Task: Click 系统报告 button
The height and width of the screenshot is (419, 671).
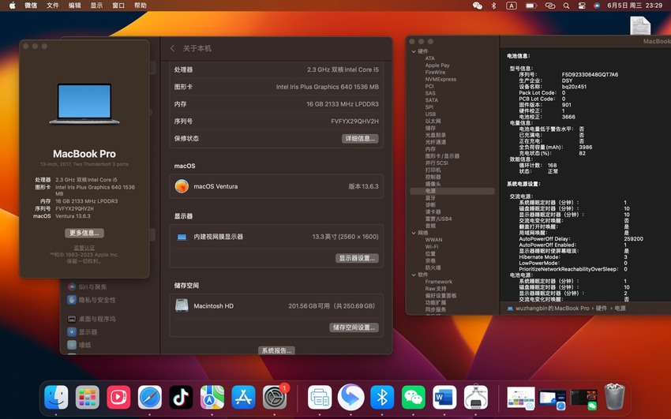Action: click(x=276, y=350)
